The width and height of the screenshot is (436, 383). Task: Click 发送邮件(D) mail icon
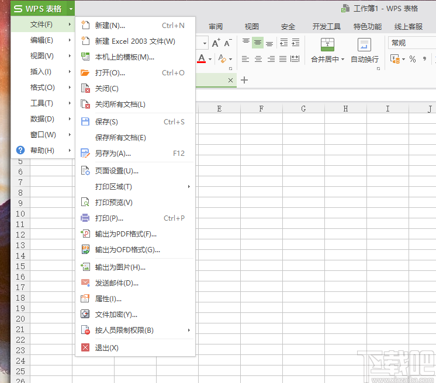pyautogui.click(x=85, y=283)
